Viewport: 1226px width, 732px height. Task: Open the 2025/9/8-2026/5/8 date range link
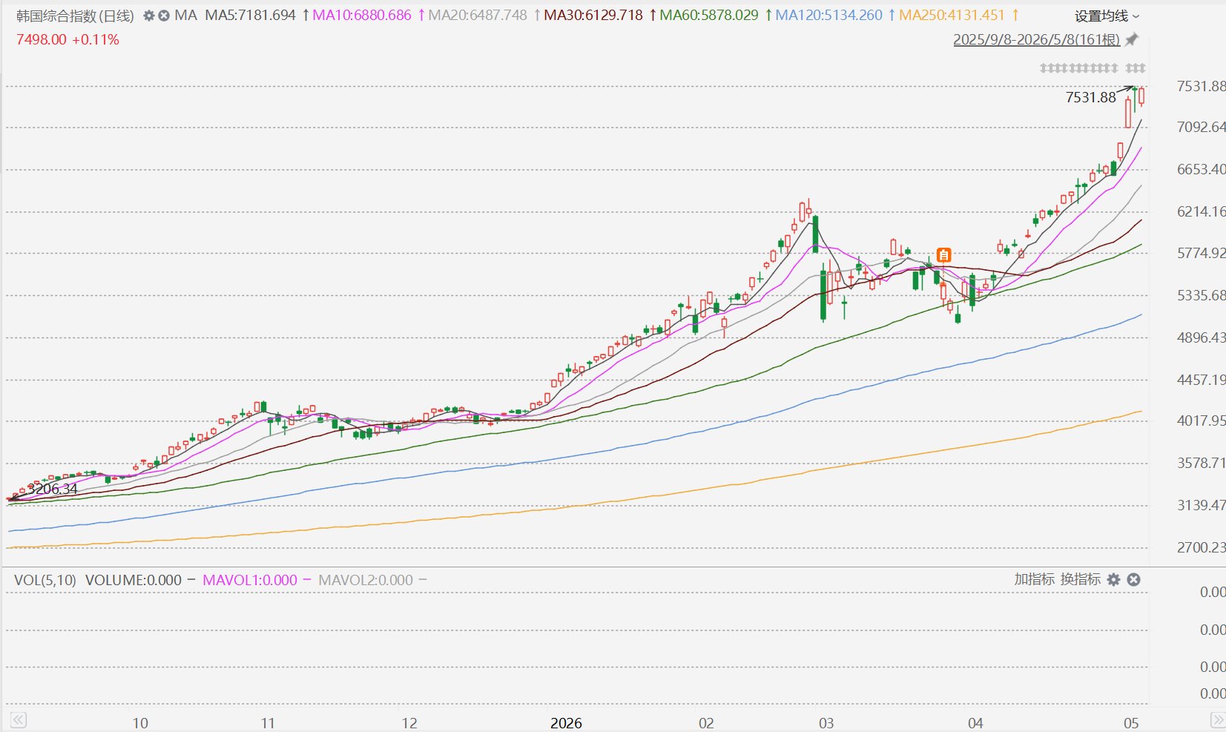click(x=1036, y=40)
